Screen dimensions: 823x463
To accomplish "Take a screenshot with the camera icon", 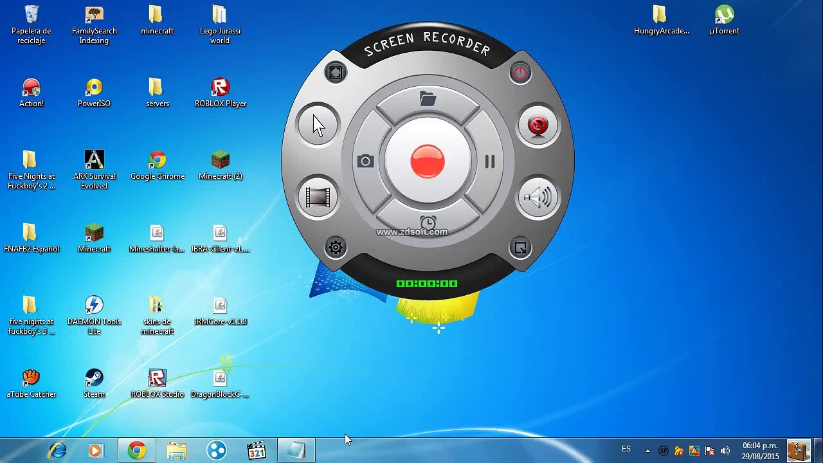I will click(365, 161).
